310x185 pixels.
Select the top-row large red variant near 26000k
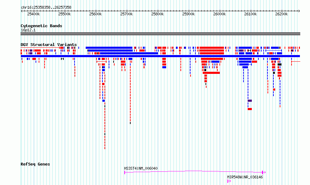coord(212,48)
